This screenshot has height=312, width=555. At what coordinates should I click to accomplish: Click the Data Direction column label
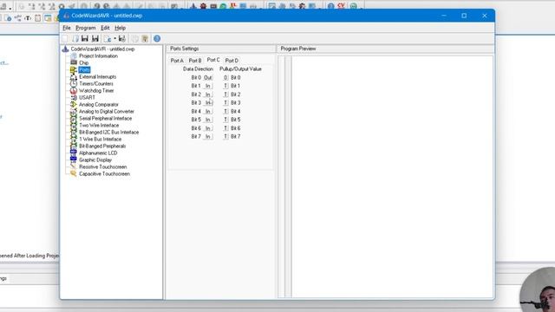click(x=198, y=69)
